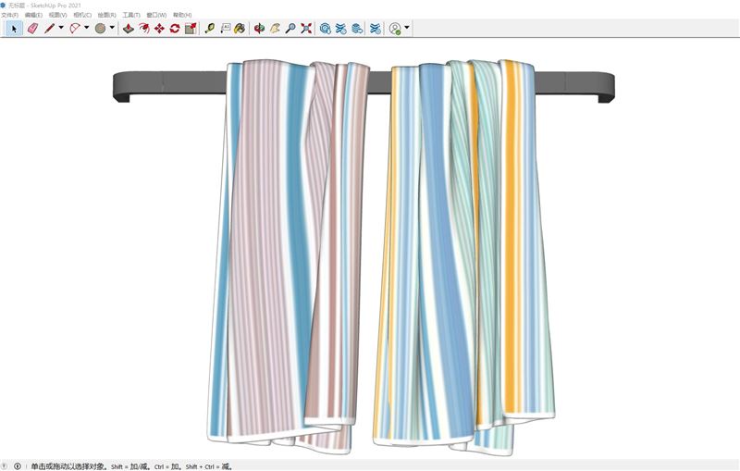Select the Scale tool

click(191, 29)
